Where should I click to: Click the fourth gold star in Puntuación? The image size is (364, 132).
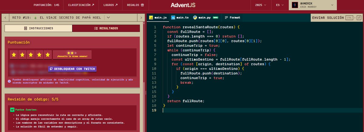(x=39, y=55)
